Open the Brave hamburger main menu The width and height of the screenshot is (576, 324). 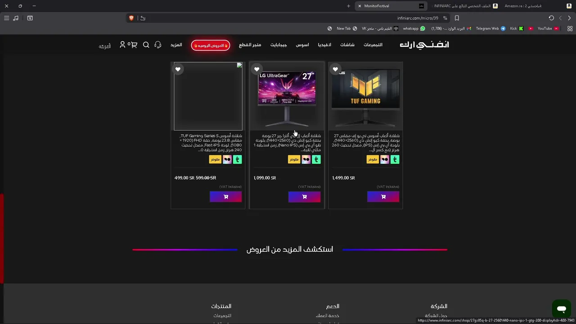[x=6, y=18]
